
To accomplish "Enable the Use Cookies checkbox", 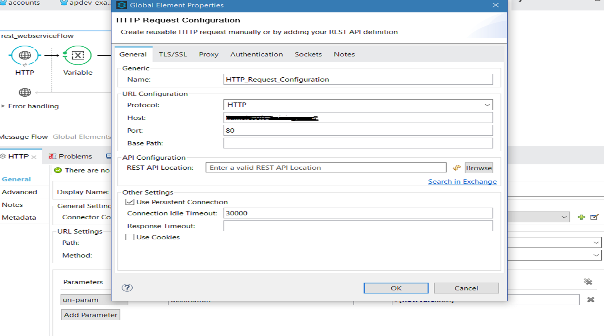I will click(x=130, y=237).
